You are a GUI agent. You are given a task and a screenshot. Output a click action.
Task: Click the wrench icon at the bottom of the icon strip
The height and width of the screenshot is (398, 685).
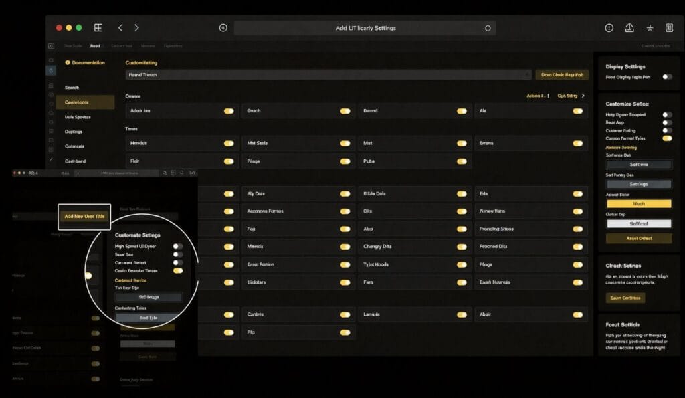[x=51, y=159]
